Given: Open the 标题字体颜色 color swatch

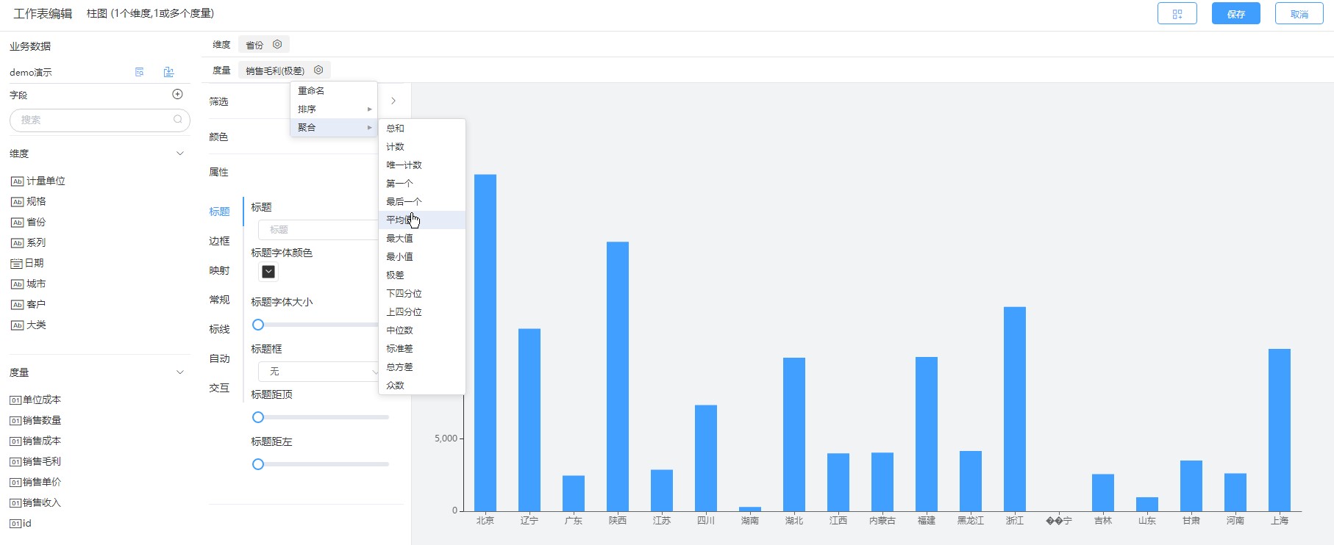Looking at the screenshot, I should pos(268,272).
